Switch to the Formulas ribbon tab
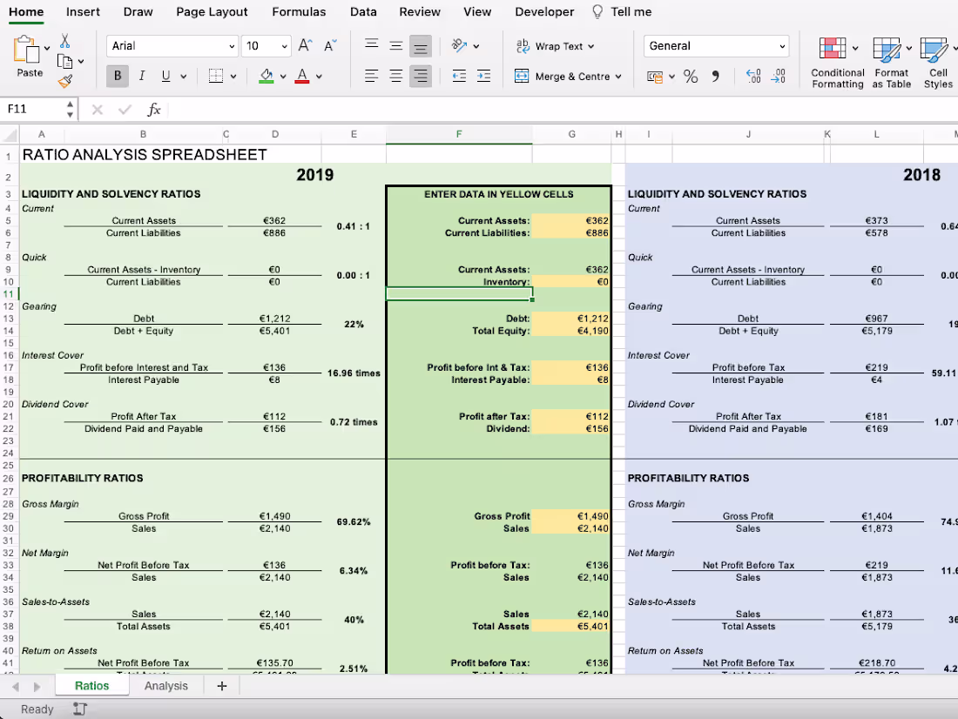 pyautogui.click(x=299, y=11)
